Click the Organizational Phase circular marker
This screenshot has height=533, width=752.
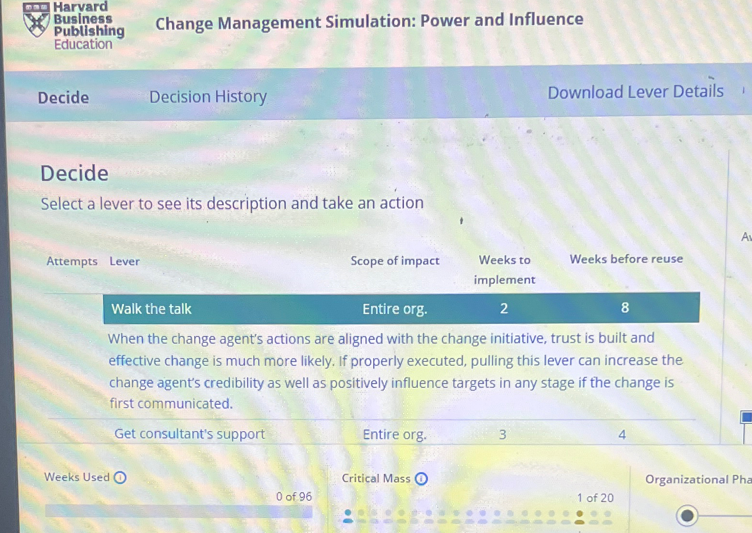click(x=688, y=516)
